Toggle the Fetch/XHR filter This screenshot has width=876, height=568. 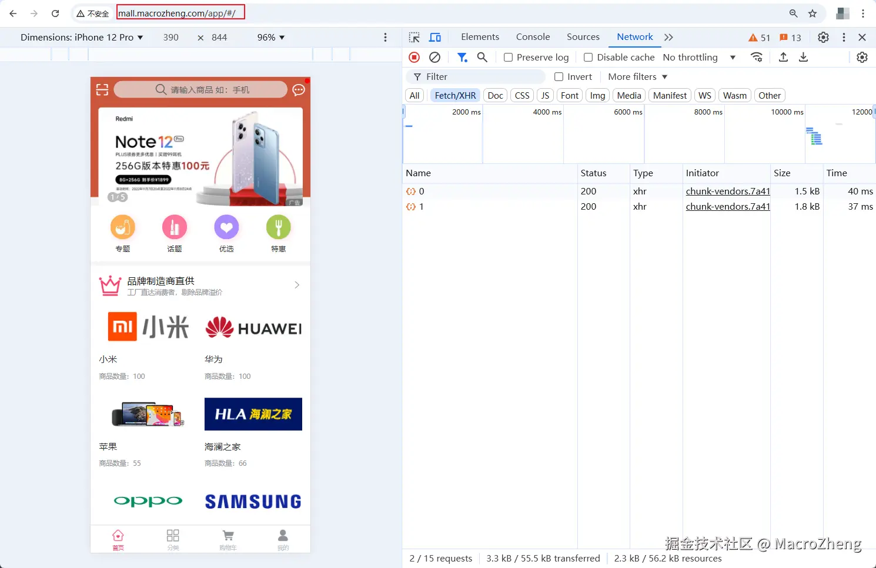(455, 95)
